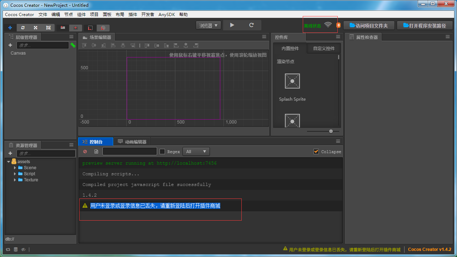Toggle the pivot/center handle mode

coord(63,27)
